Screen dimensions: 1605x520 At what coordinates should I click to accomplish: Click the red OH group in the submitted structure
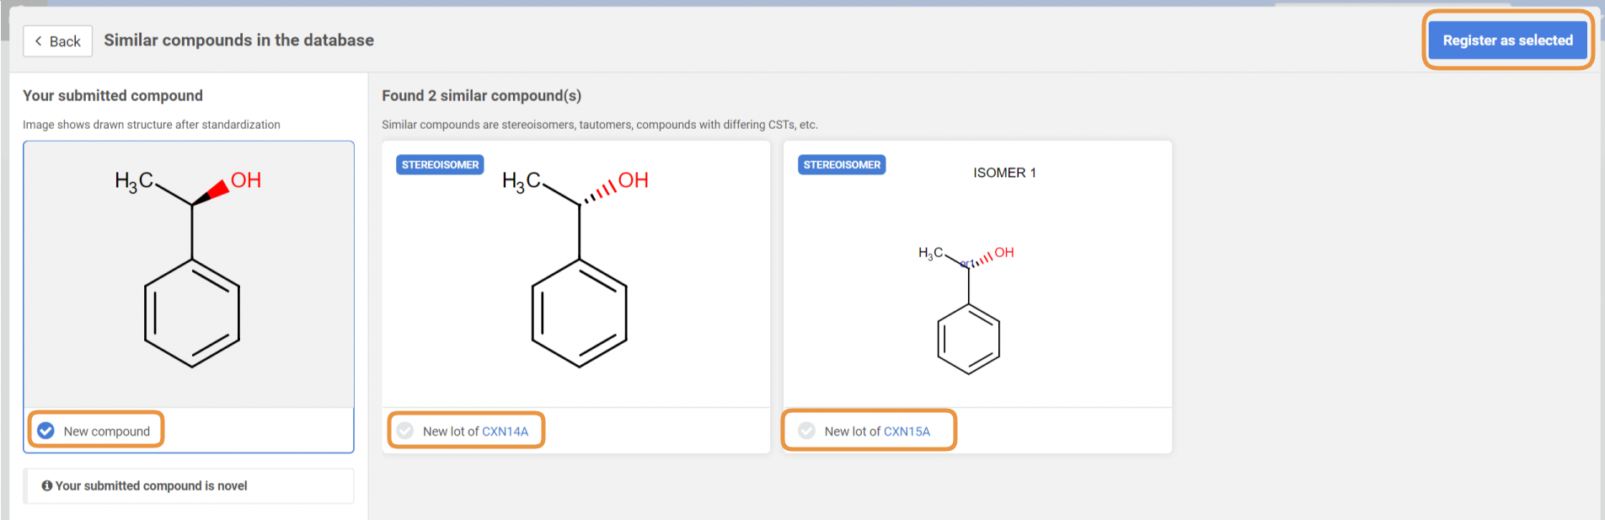(245, 180)
